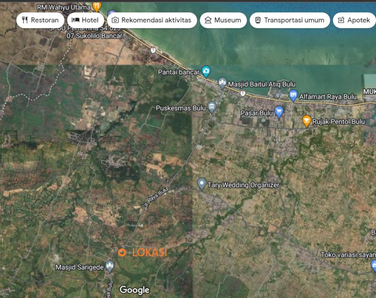Open the Puskesmas Bulu map marker
376x298 pixels.
pos(212,107)
